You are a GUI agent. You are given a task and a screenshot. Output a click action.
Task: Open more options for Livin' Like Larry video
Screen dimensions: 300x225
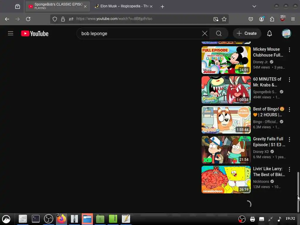(x=289, y=169)
